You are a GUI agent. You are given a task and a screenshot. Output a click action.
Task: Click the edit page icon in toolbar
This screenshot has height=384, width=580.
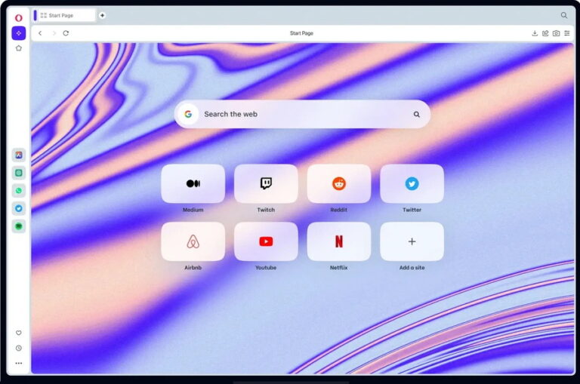click(x=545, y=33)
